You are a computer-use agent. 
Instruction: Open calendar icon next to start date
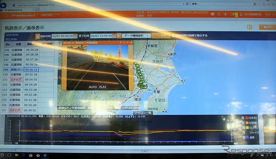coord(75,36)
